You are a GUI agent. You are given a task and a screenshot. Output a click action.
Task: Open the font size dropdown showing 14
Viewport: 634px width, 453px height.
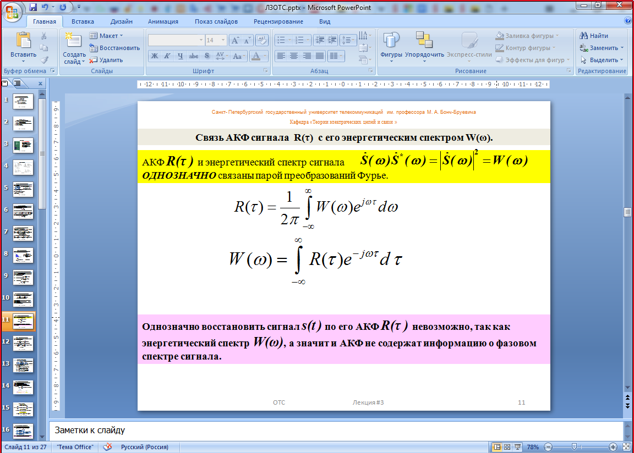tap(223, 40)
